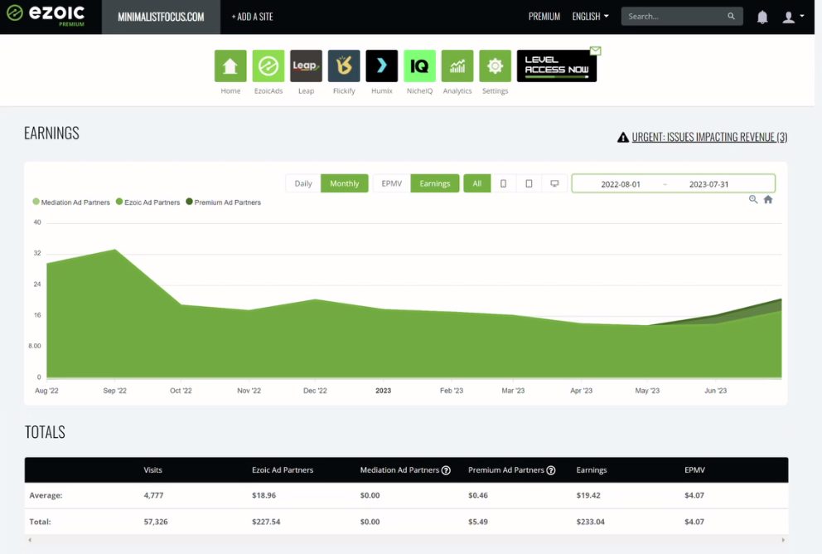This screenshot has width=822, height=554.
Task: Click the left arrow of table scrollbar
Action: (30, 540)
